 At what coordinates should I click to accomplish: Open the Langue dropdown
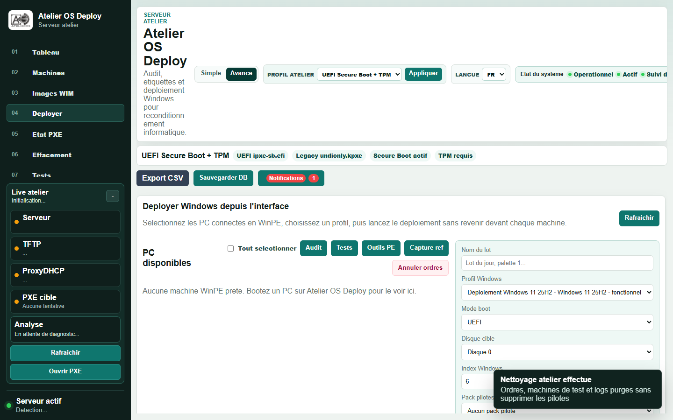495,75
